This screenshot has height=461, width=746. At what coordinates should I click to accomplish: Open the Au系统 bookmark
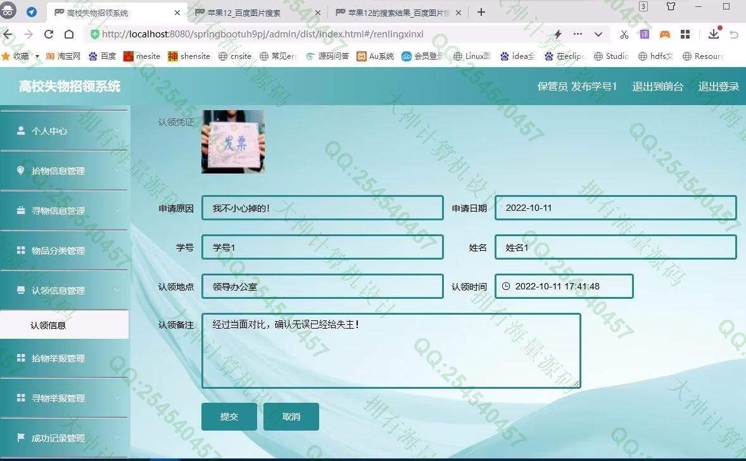376,56
